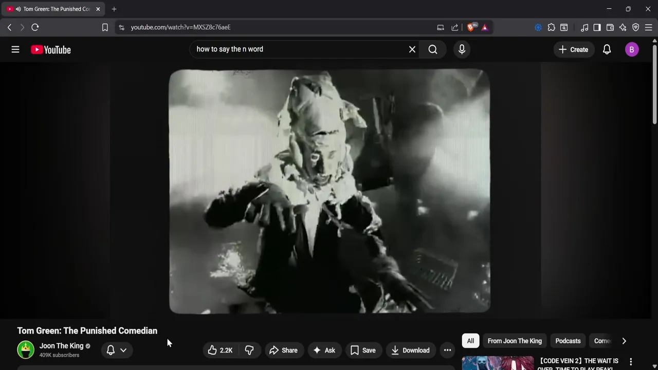Select the partially visible Comedy chip
The width and height of the screenshot is (658, 370).
tap(602, 341)
